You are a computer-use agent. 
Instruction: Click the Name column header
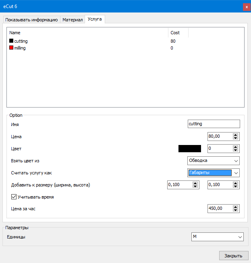coord(81,33)
